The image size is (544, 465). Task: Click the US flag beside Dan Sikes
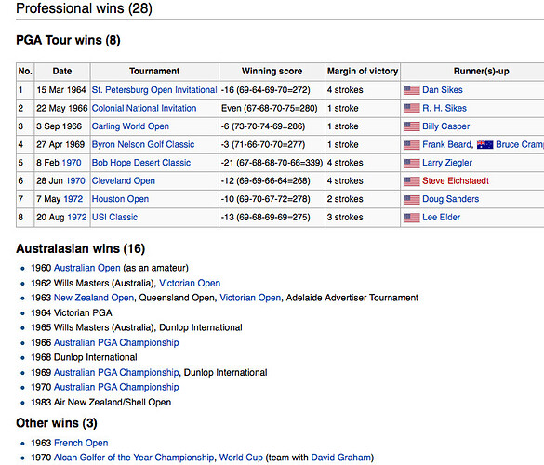(411, 90)
